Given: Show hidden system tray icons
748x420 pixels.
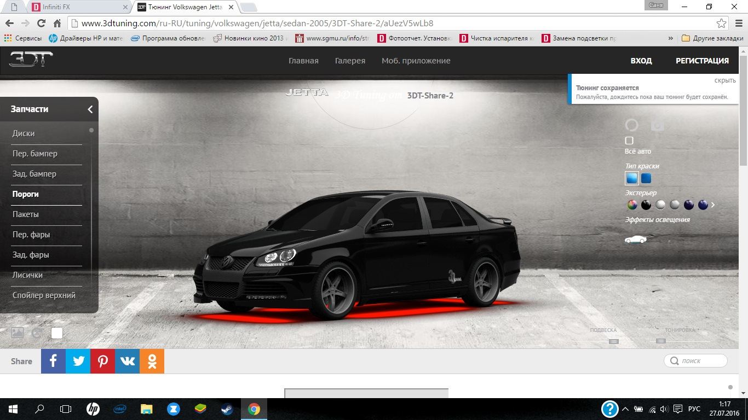Looking at the screenshot, I should coord(624,409).
